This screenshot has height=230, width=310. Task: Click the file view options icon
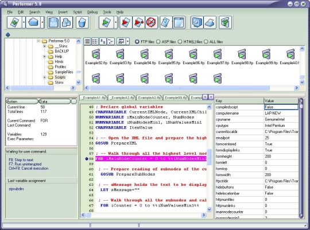(x=121, y=41)
